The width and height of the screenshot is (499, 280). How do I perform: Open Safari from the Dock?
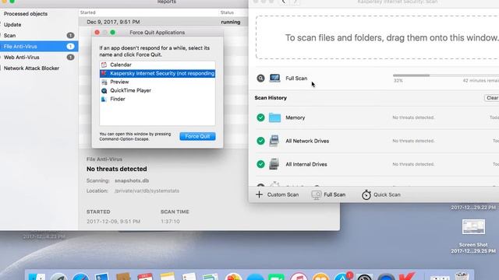80,276
